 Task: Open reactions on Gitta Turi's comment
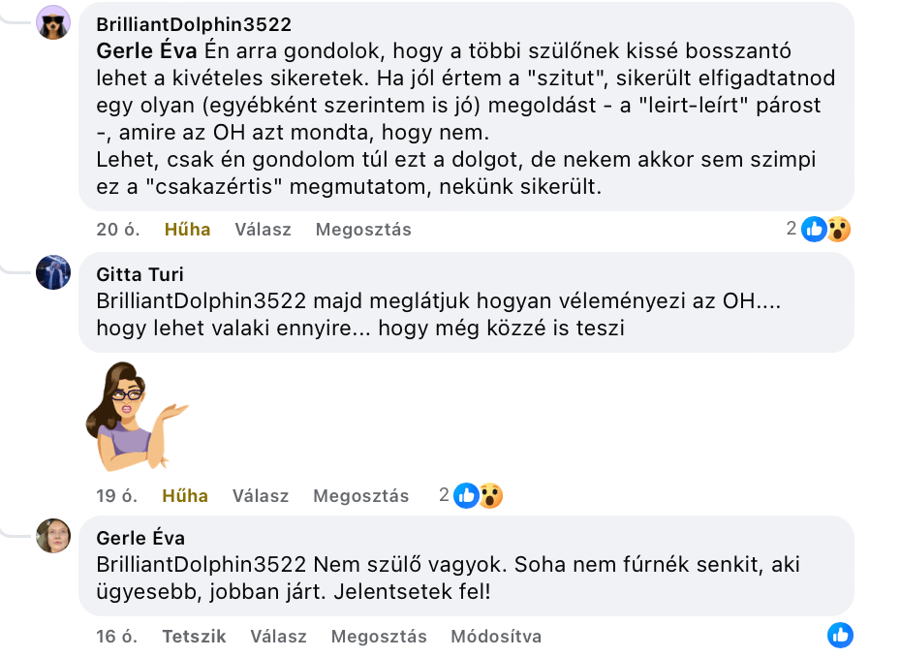[479, 495]
